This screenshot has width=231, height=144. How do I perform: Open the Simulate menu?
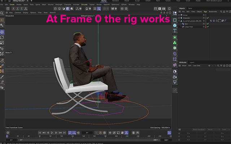pyautogui.click(x=84, y=5)
